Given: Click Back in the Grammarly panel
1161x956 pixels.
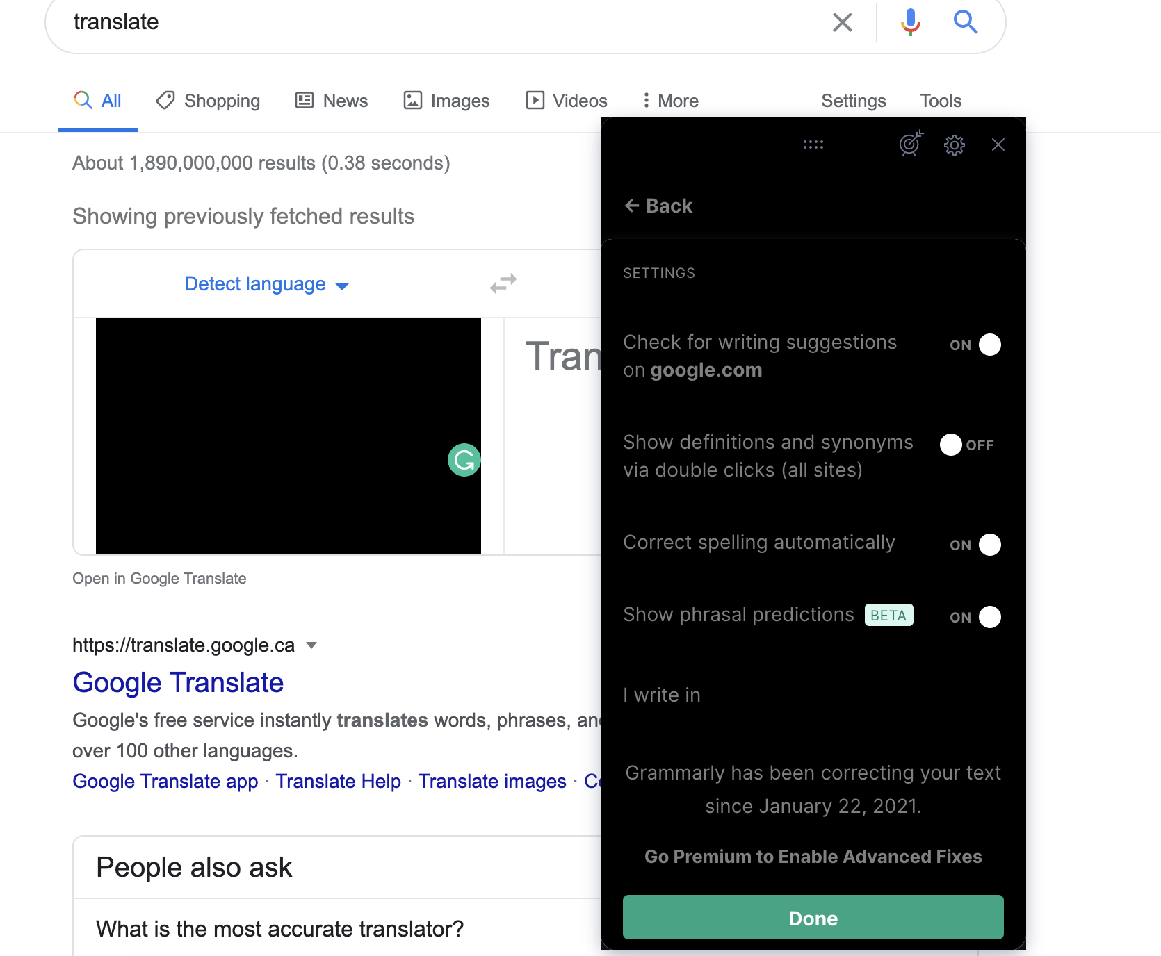Looking at the screenshot, I should 658,206.
